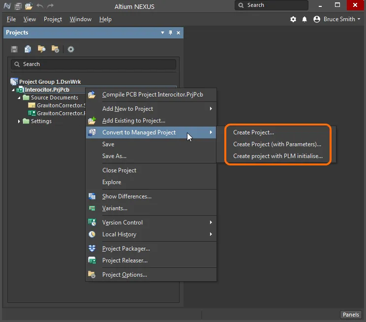Image resolution: width=366 pixels, height=322 pixels.
Task: Choose Save in context menu
Action: (151, 144)
